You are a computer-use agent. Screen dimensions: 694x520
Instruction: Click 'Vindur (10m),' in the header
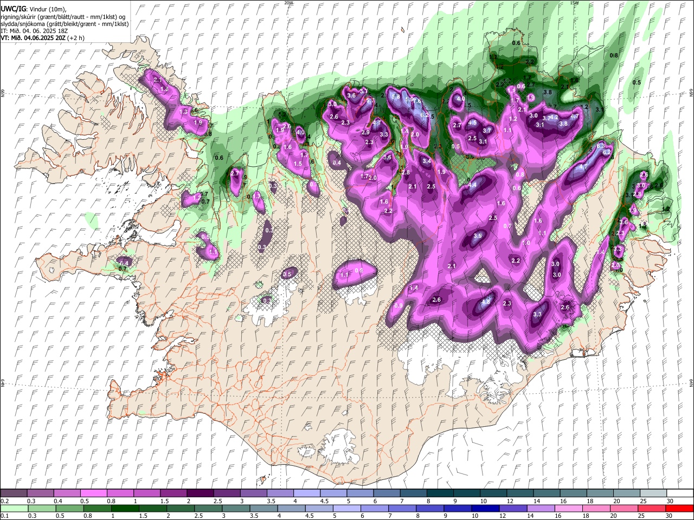coord(49,9)
